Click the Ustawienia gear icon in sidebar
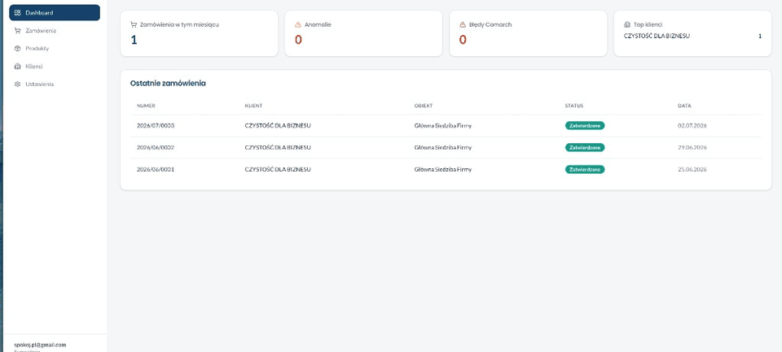Screen dimensions: 782x352 17,85
